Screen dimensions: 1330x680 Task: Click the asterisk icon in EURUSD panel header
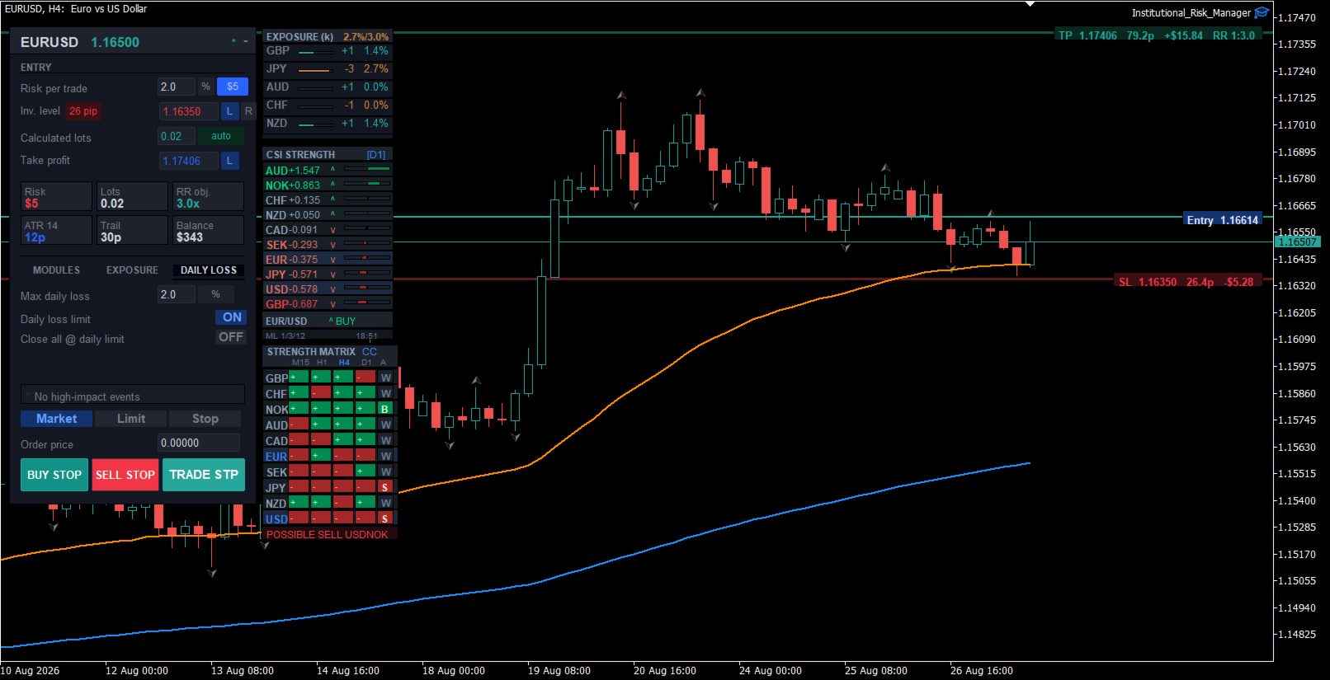click(233, 41)
